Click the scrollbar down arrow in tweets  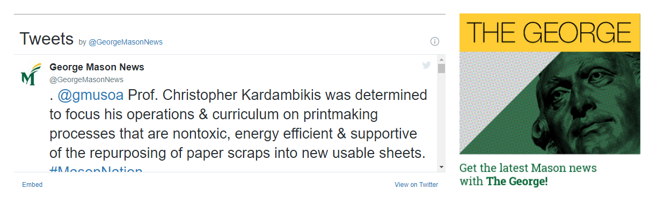(x=441, y=167)
